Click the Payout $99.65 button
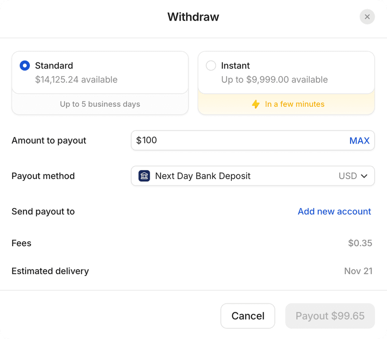Image resolution: width=387 pixels, height=339 pixels. click(330, 316)
